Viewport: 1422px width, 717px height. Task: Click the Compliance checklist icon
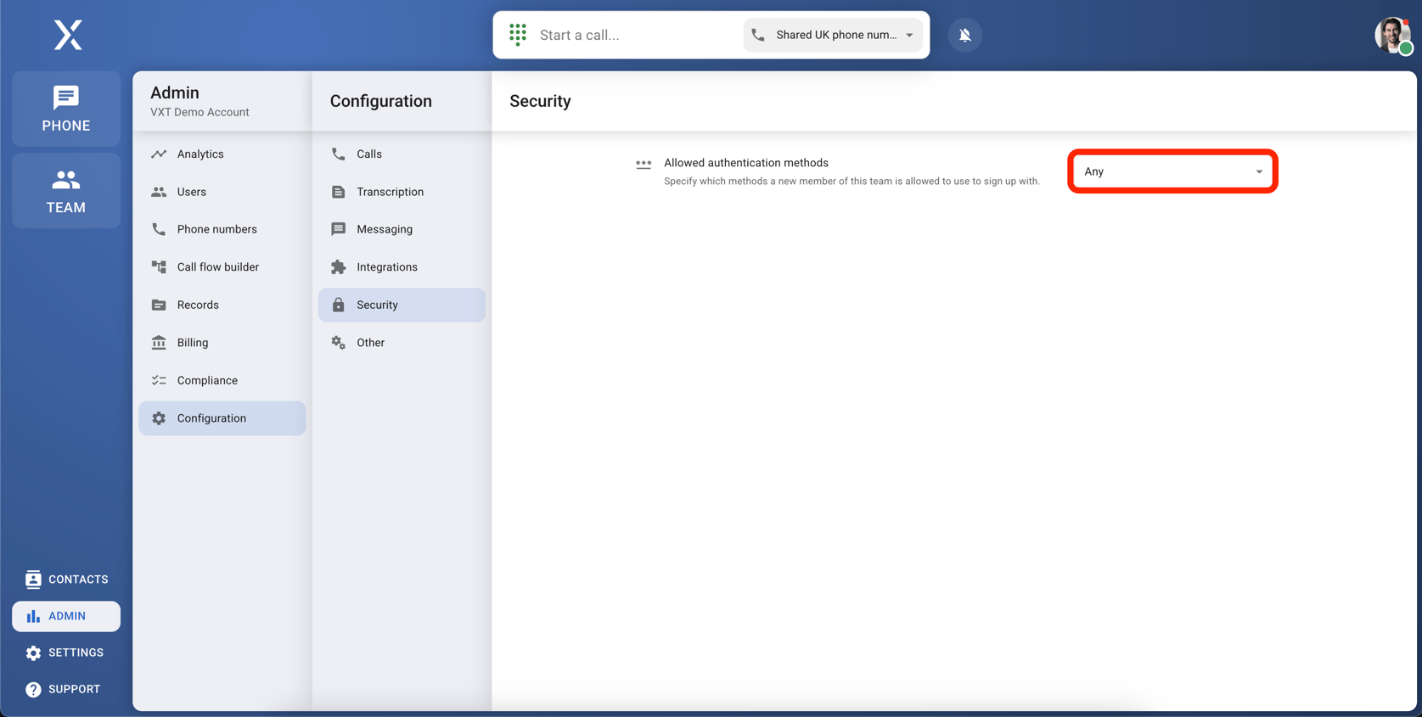click(159, 380)
